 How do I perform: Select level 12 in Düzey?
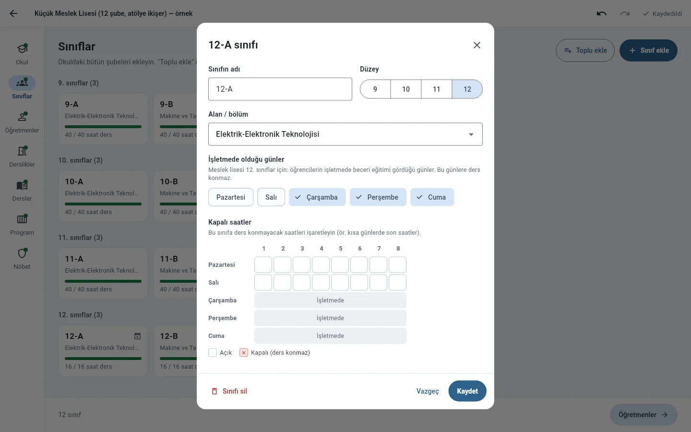coord(467,89)
